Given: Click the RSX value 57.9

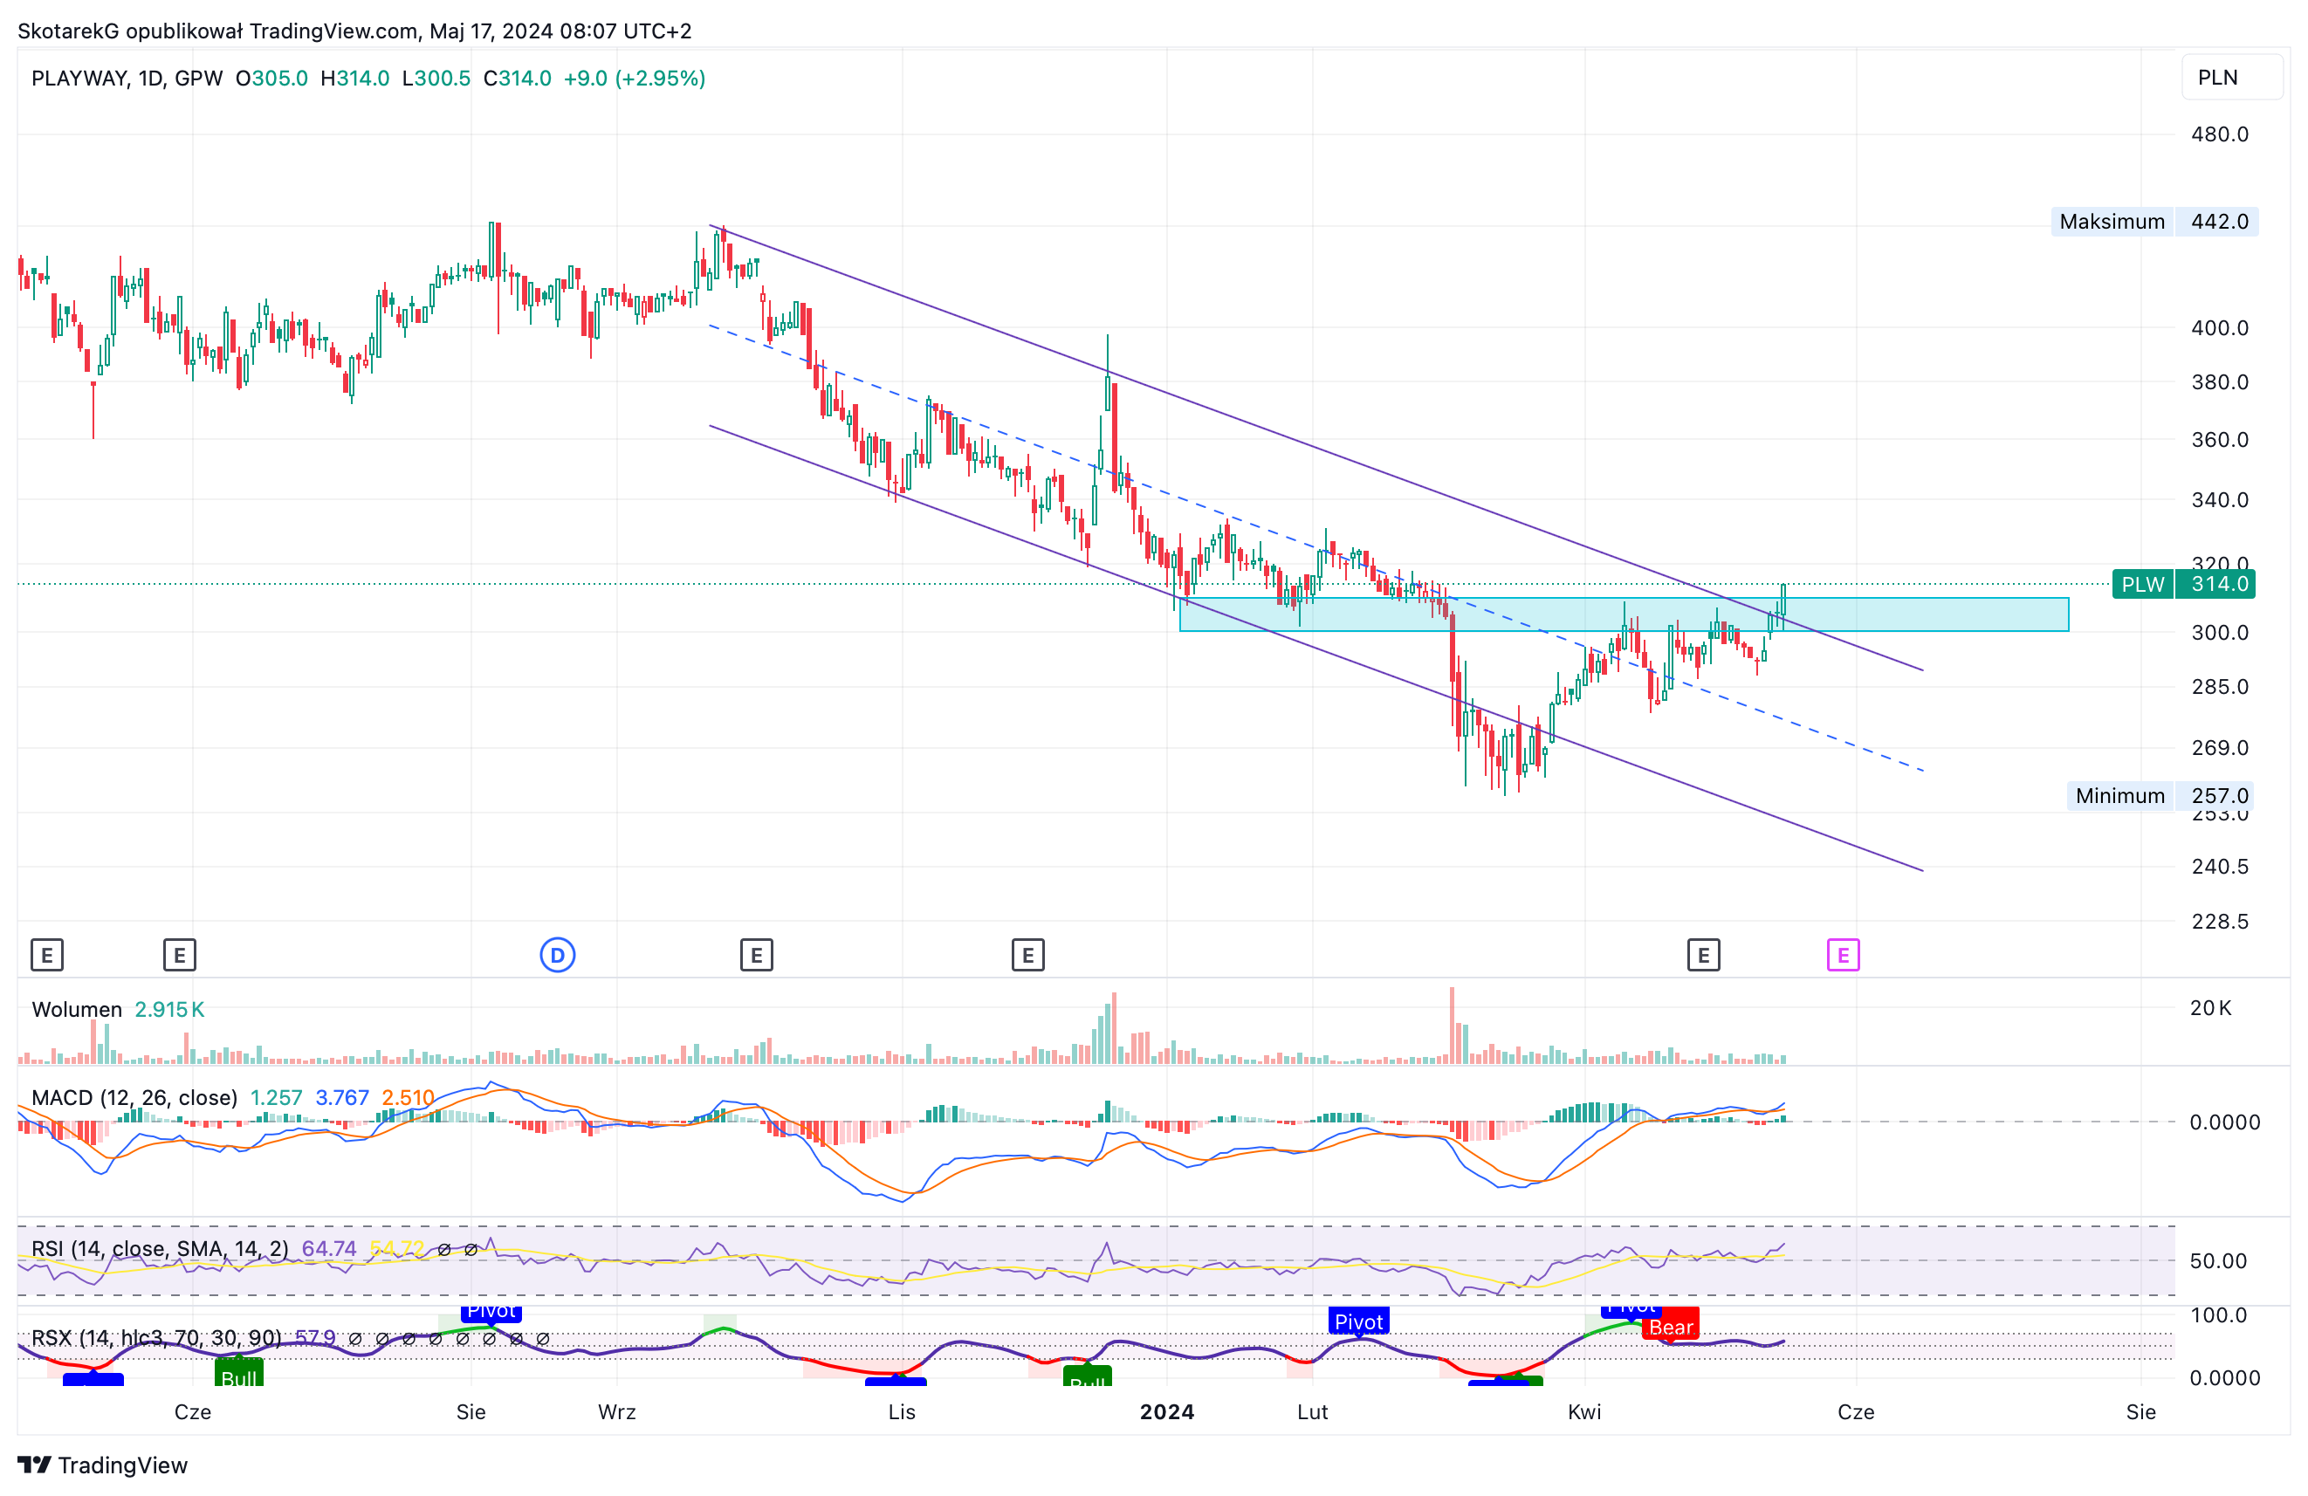Looking at the screenshot, I should pyautogui.click(x=315, y=1338).
